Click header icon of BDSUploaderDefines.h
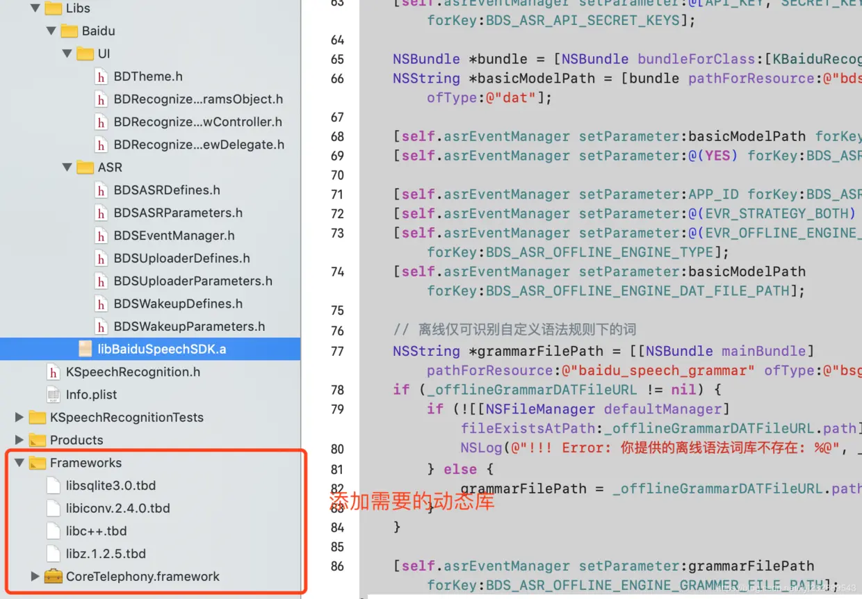The height and width of the screenshot is (599, 862). click(x=101, y=259)
